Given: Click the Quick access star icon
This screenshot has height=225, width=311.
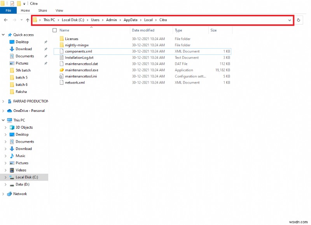Looking at the screenshot, I should pos(10,35).
